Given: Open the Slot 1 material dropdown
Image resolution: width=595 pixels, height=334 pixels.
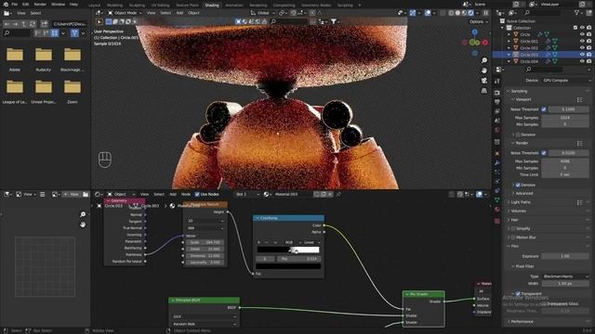Looking at the screenshot, I should [x=247, y=194].
